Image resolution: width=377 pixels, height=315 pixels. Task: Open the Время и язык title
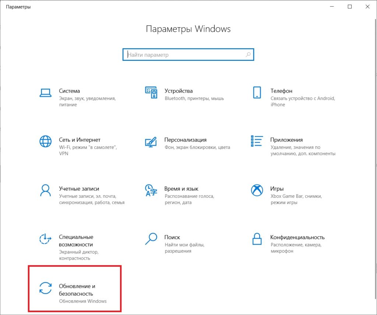tap(181, 189)
